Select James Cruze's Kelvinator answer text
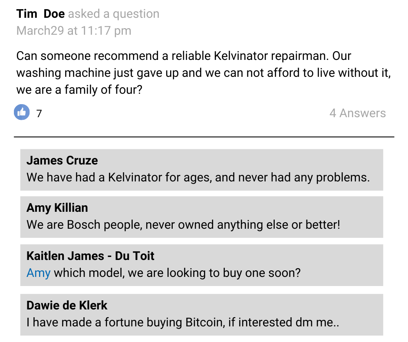 tap(198, 178)
